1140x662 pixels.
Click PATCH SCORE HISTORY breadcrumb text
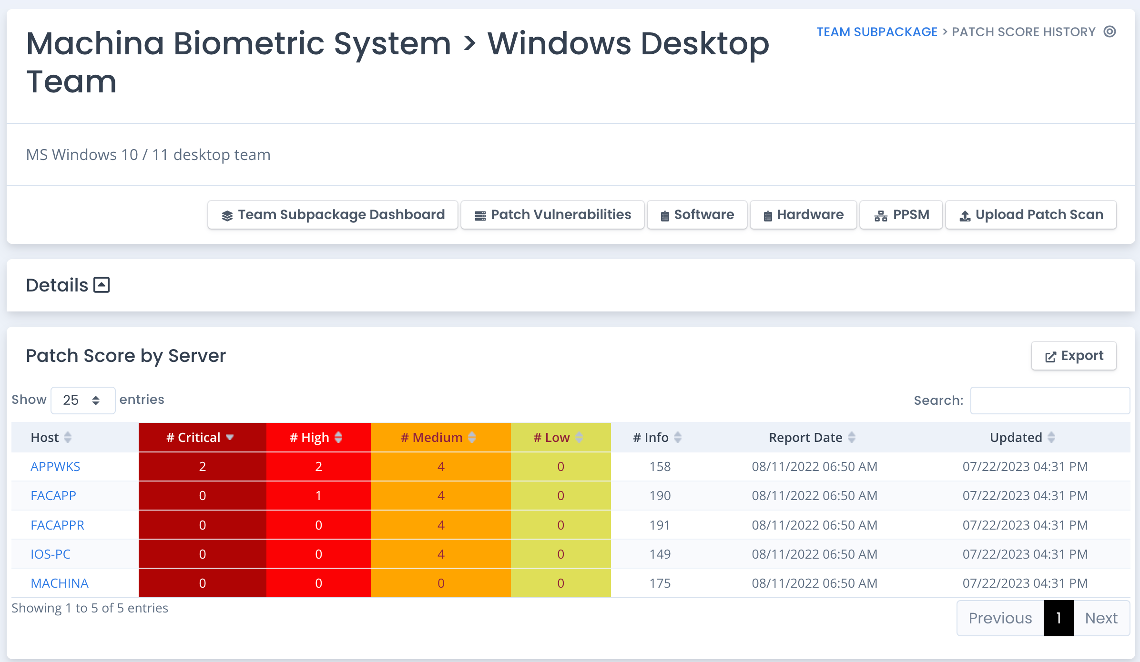point(1024,32)
